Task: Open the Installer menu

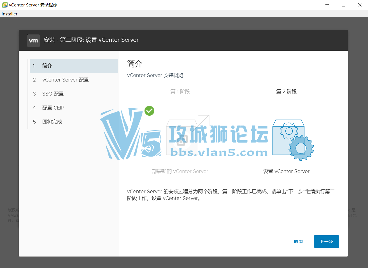Action: point(9,14)
